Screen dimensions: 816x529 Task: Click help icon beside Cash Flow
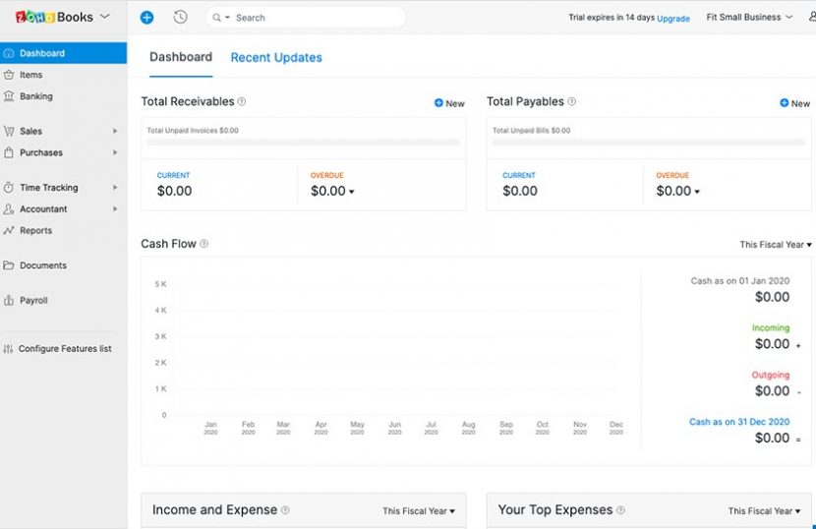tap(204, 244)
